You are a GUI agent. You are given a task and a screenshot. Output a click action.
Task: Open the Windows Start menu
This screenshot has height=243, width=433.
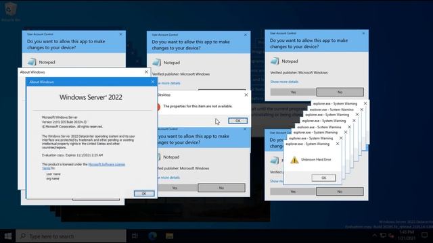click(7, 236)
